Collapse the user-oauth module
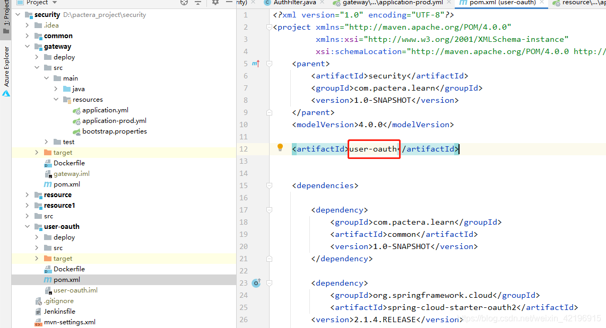Image resolution: width=606 pixels, height=328 pixels. 27,226
